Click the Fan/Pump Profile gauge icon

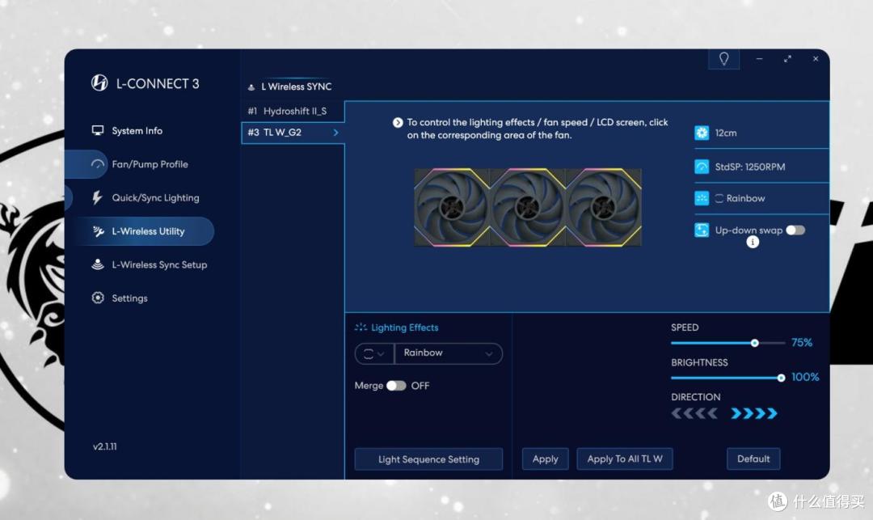[x=98, y=164]
